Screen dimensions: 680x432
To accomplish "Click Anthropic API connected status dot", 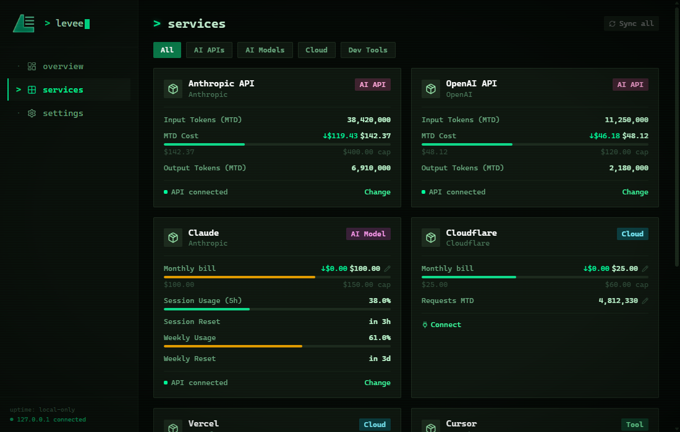I will (x=166, y=192).
